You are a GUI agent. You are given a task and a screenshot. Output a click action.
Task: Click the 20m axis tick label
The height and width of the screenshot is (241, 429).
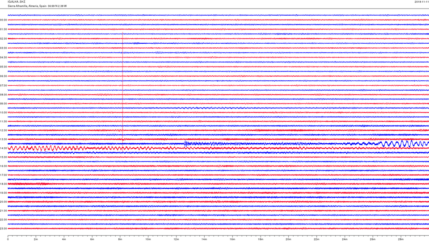pos(288,239)
